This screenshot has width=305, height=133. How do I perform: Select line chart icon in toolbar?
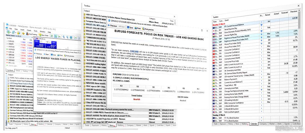click(59, 36)
